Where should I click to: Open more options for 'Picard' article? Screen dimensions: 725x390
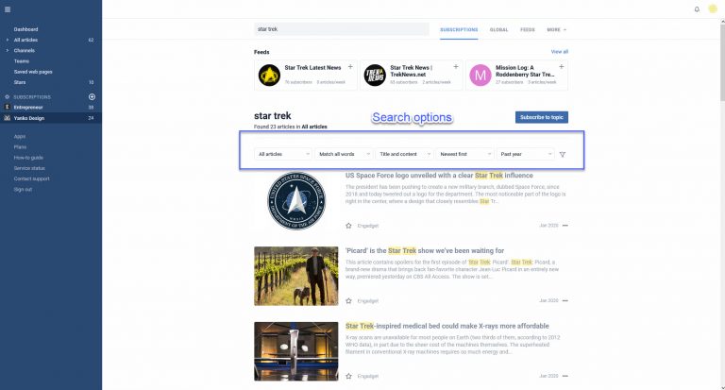click(565, 300)
